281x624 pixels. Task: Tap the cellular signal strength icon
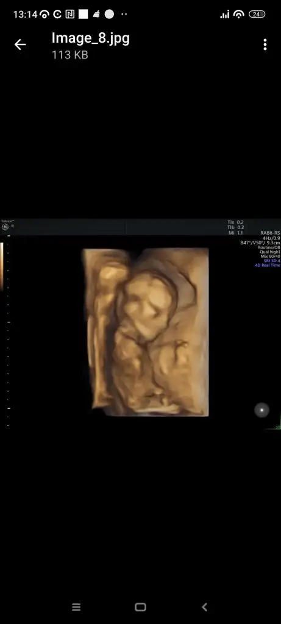pyautogui.click(x=225, y=15)
